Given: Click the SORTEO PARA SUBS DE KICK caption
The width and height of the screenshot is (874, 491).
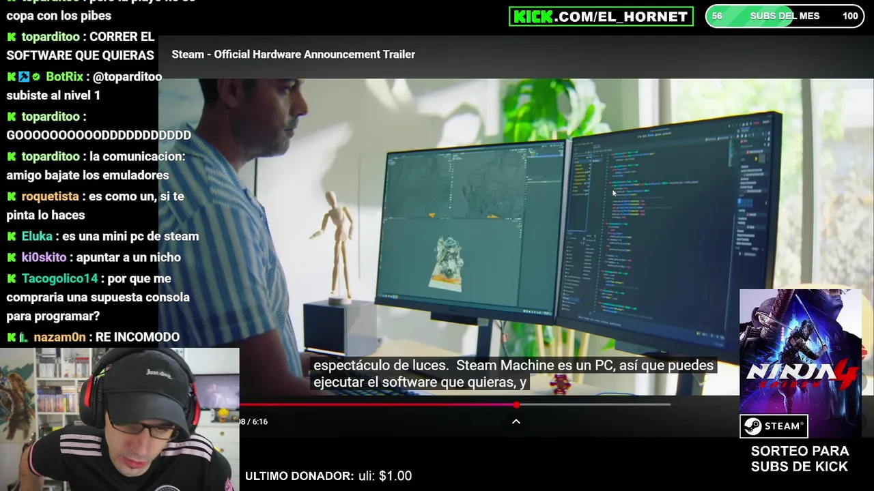Looking at the screenshot, I should (x=800, y=459).
